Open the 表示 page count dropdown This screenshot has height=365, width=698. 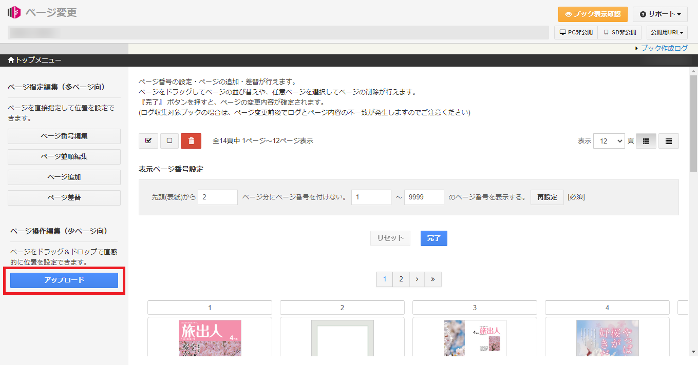tap(609, 140)
